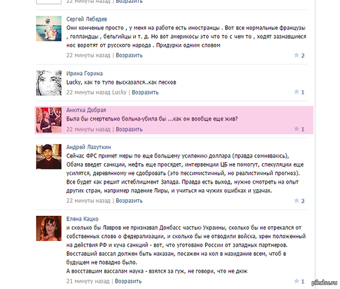Click the star icon on Ирина Горина's comment
The image size is (340, 289).
(296, 92)
